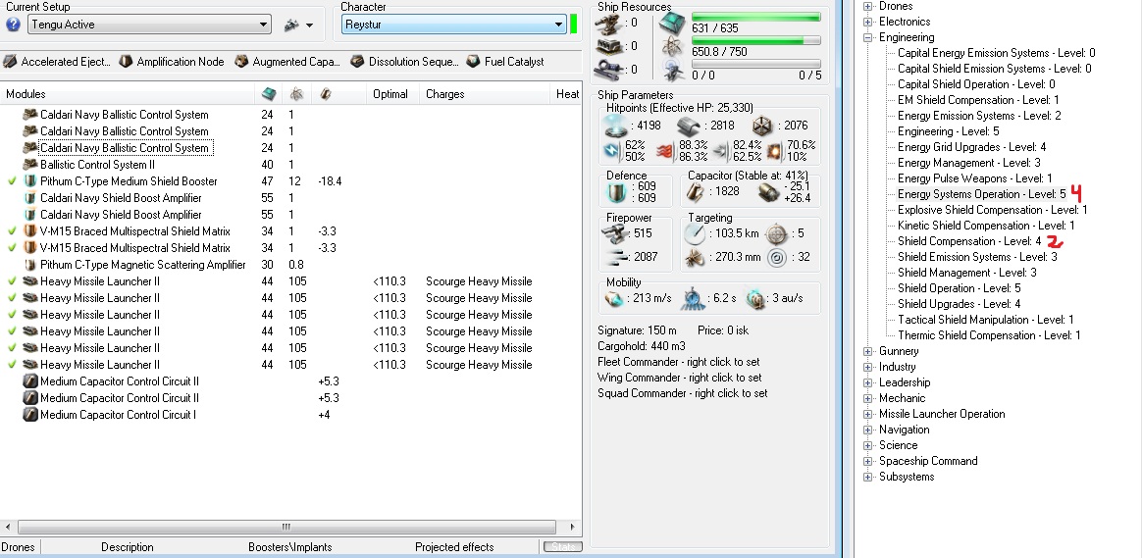Click the shield hitpoints icon showing 4198

(x=616, y=126)
